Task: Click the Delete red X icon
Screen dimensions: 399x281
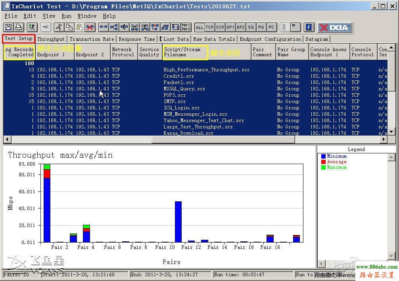Action: pyautogui.click(x=90, y=27)
